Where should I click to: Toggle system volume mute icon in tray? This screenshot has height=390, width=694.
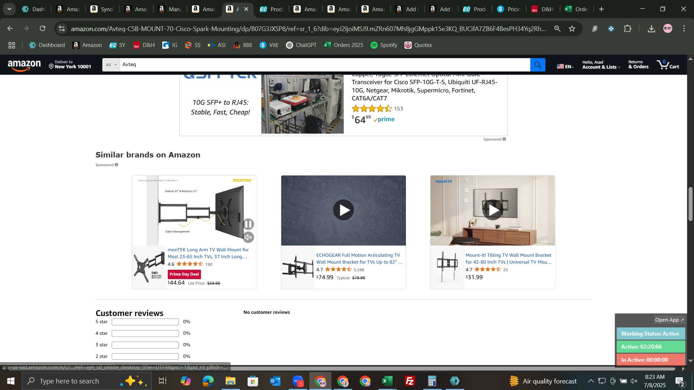tap(634, 381)
